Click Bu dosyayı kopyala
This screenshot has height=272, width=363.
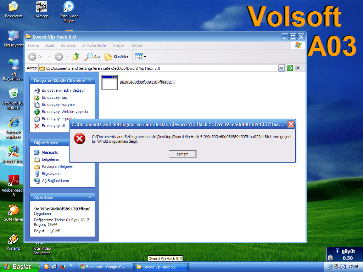[58, 104]
